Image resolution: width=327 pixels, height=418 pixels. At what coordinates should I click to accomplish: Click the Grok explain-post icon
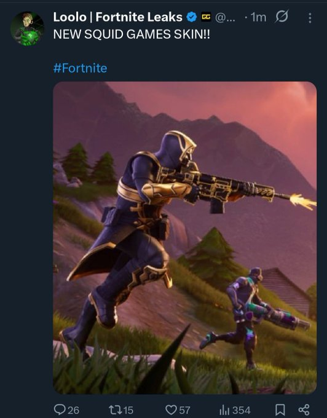coord(282,17)
